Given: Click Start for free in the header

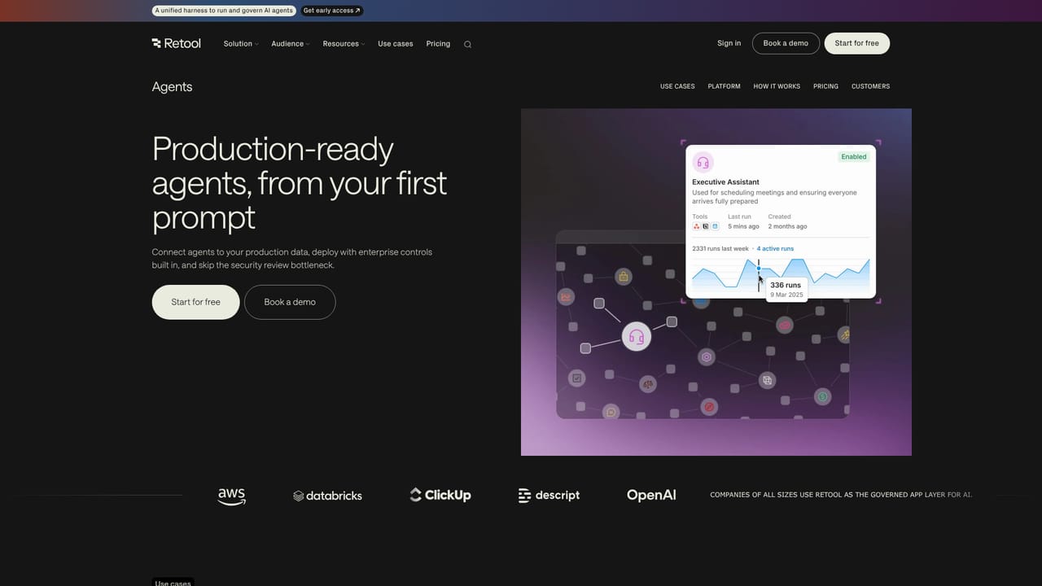Looking at the screenshot, I should pyautogui.click(x=857, y=43).
